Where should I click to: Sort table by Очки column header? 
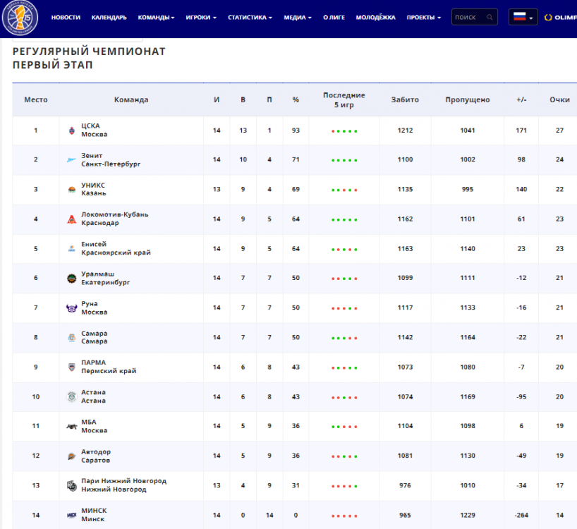coord(559,99)
